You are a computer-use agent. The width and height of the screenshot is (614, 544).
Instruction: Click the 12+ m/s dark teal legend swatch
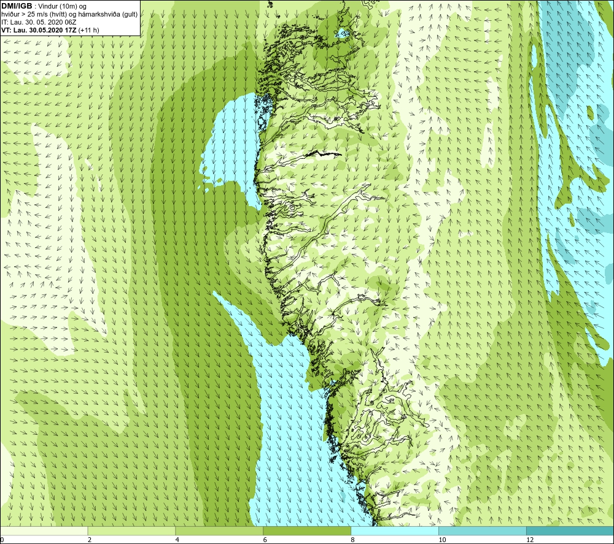(x=570, y=531)
